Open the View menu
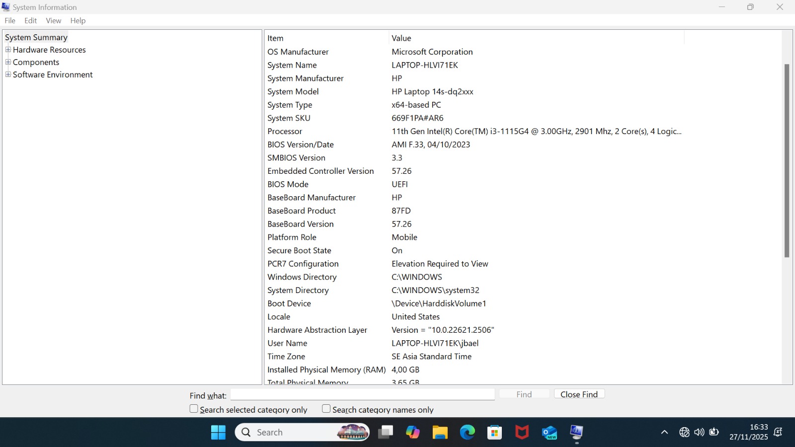The height and width of the screenshot is (447, 795). [53, 20]
